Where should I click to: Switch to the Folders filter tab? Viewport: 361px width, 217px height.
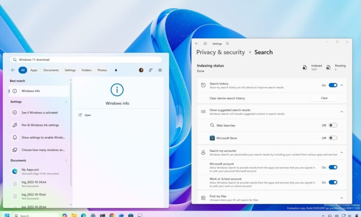click(87, 70)
